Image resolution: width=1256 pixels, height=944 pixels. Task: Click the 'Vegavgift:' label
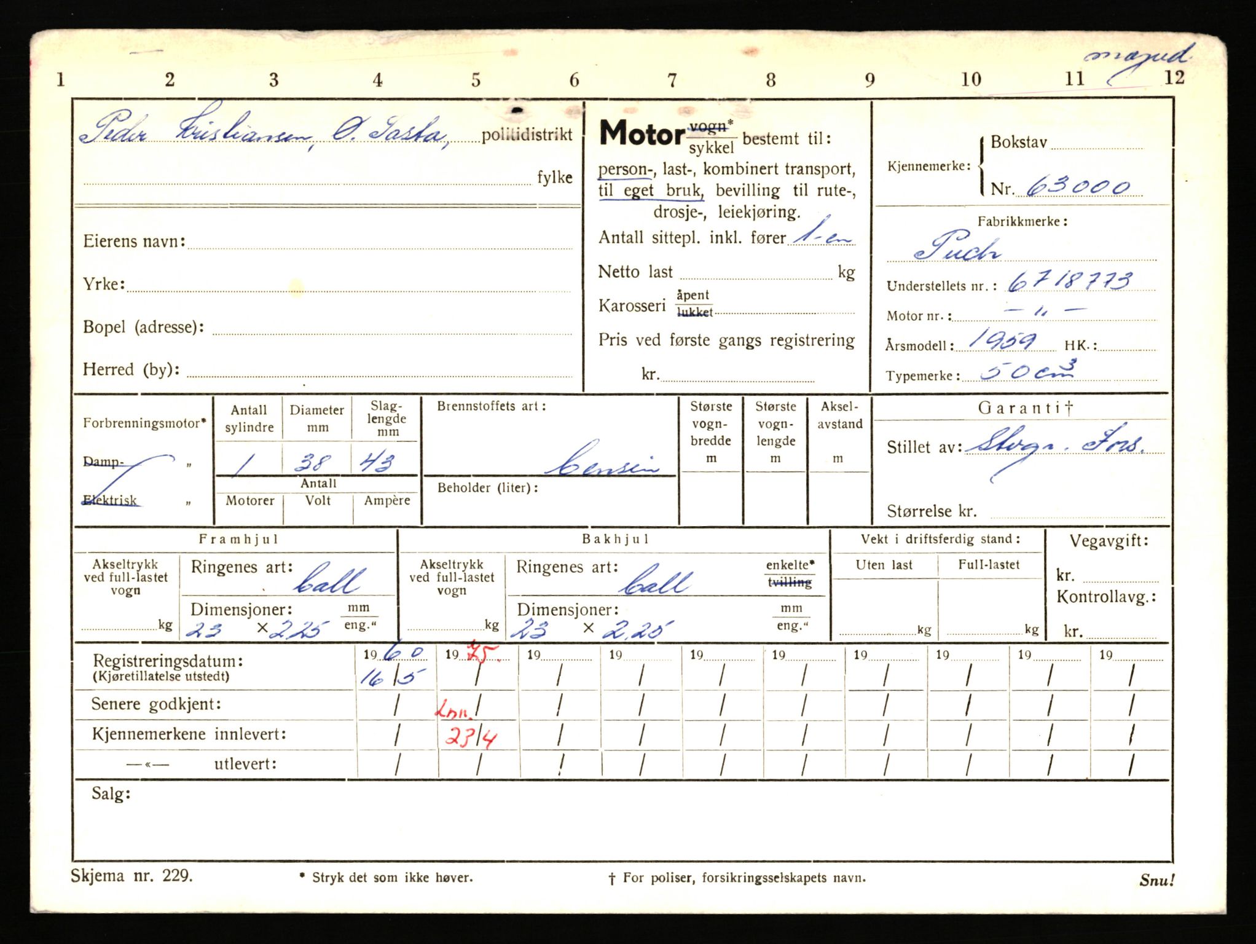click(1109, 541)
